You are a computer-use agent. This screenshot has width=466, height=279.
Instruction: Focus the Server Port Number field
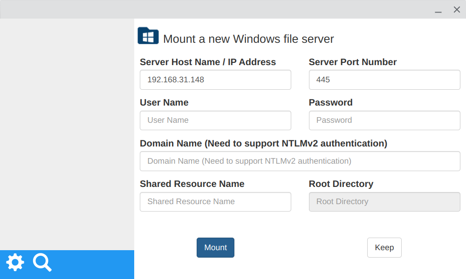pyautogui.click(x=384, y=80)
